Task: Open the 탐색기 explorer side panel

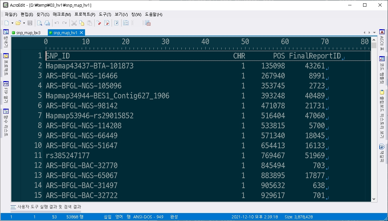Action: 6,39
